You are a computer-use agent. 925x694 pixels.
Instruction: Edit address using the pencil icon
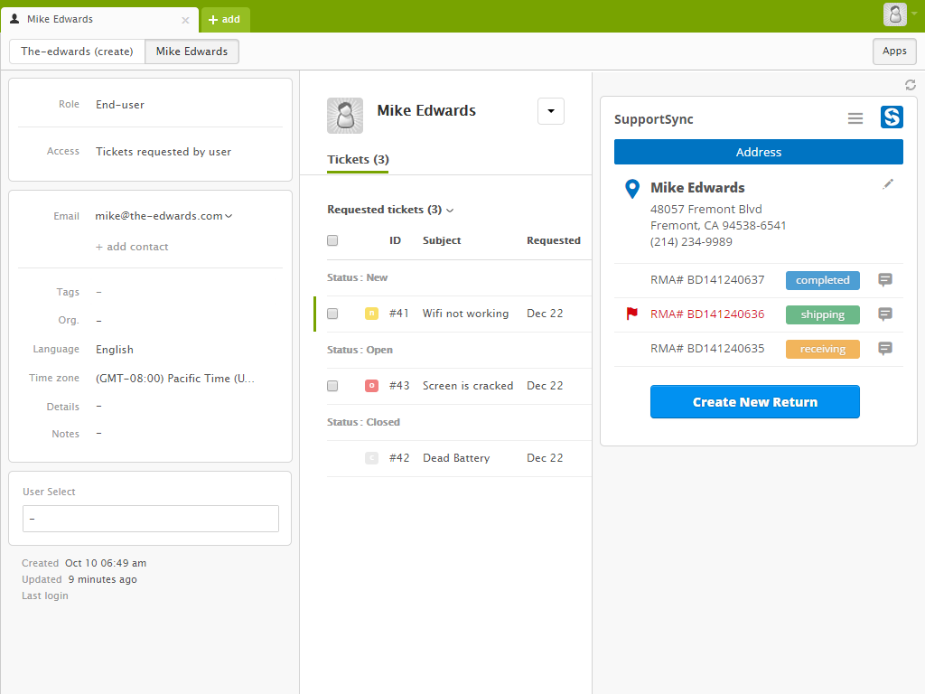[x=888, y=184]
